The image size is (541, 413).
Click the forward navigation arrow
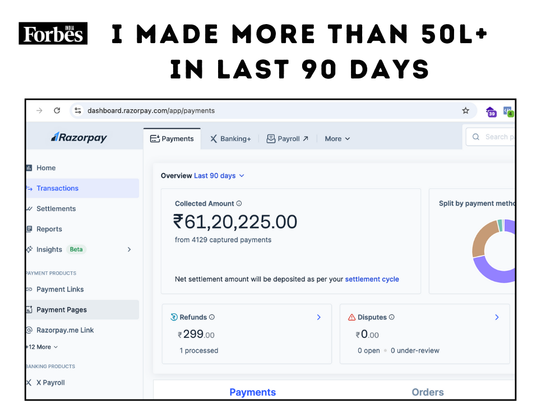pos(39,110)
